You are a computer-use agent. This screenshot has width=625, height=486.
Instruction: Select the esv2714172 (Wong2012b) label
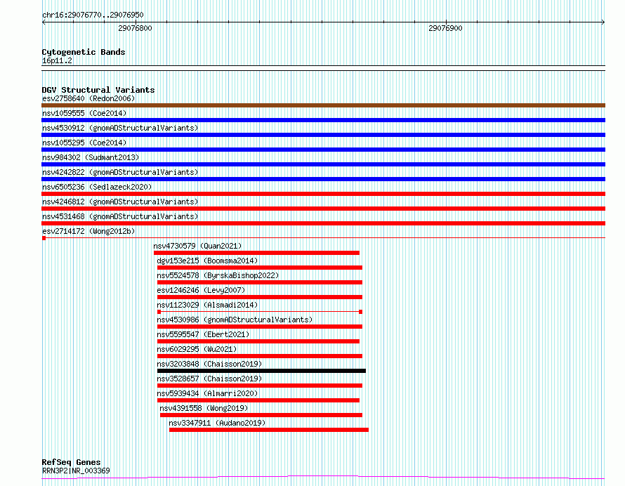point(88,231)
